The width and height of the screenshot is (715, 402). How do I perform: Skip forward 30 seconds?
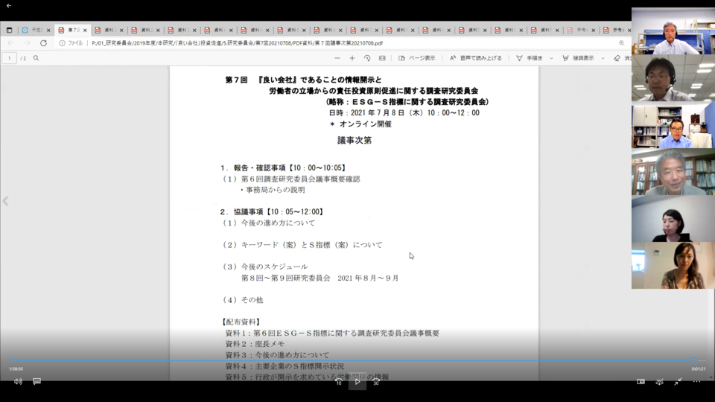(x=375, y=381)
